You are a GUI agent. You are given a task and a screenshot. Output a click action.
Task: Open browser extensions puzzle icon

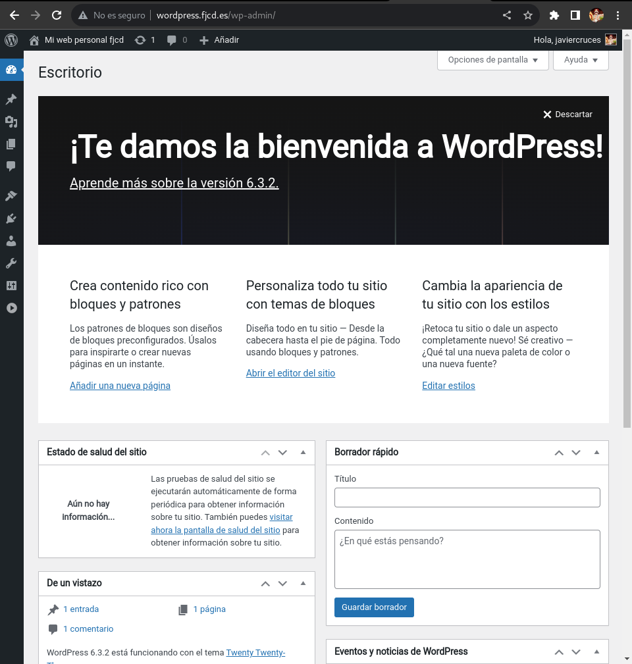coord(554,15)
